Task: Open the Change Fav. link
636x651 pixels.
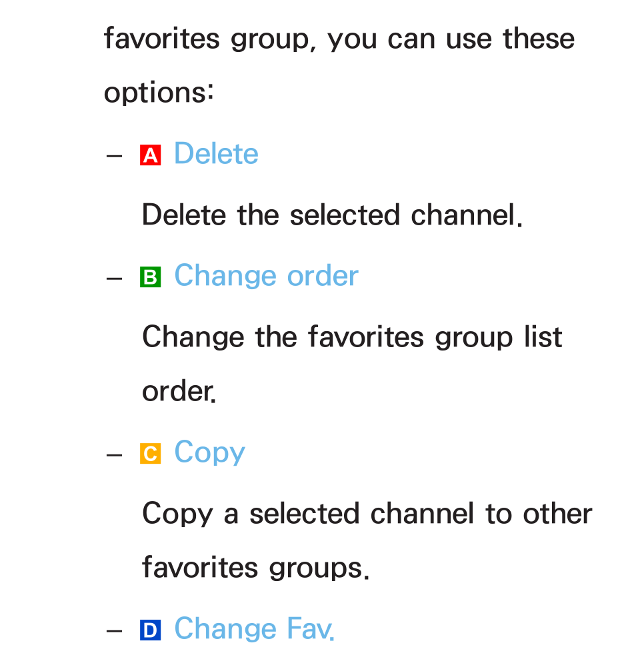Action: pos(254,628)
